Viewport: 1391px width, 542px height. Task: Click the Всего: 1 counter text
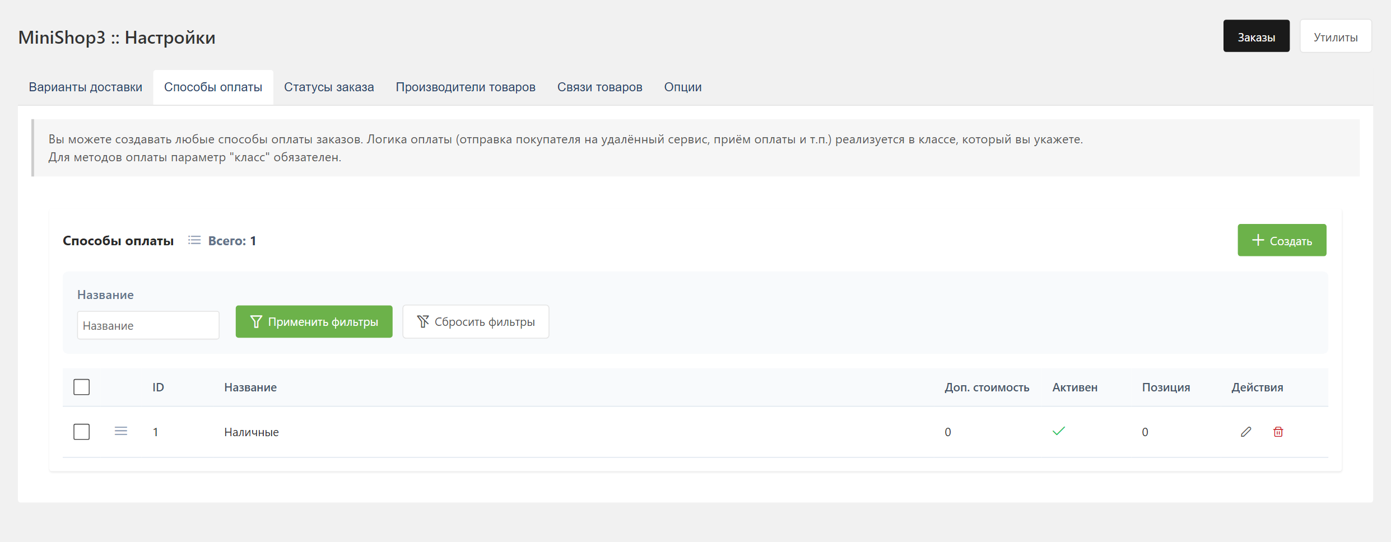click(x=232, y=241)
